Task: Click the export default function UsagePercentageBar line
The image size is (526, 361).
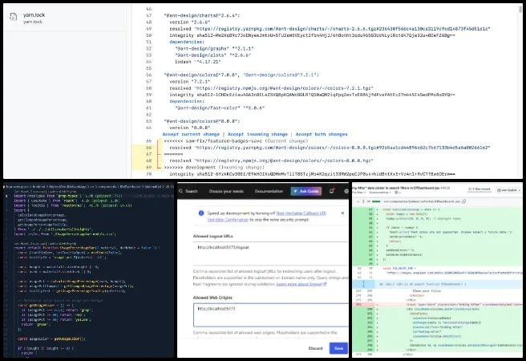Action: [87, 248]
